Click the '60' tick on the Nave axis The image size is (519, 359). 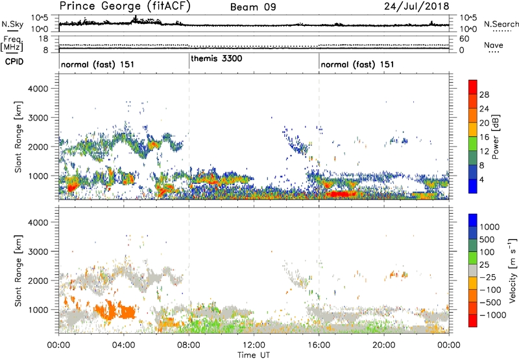click(464, 39)
